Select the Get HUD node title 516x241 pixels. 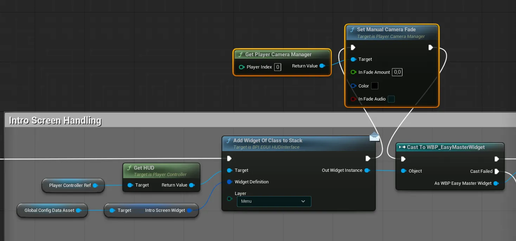144,168
